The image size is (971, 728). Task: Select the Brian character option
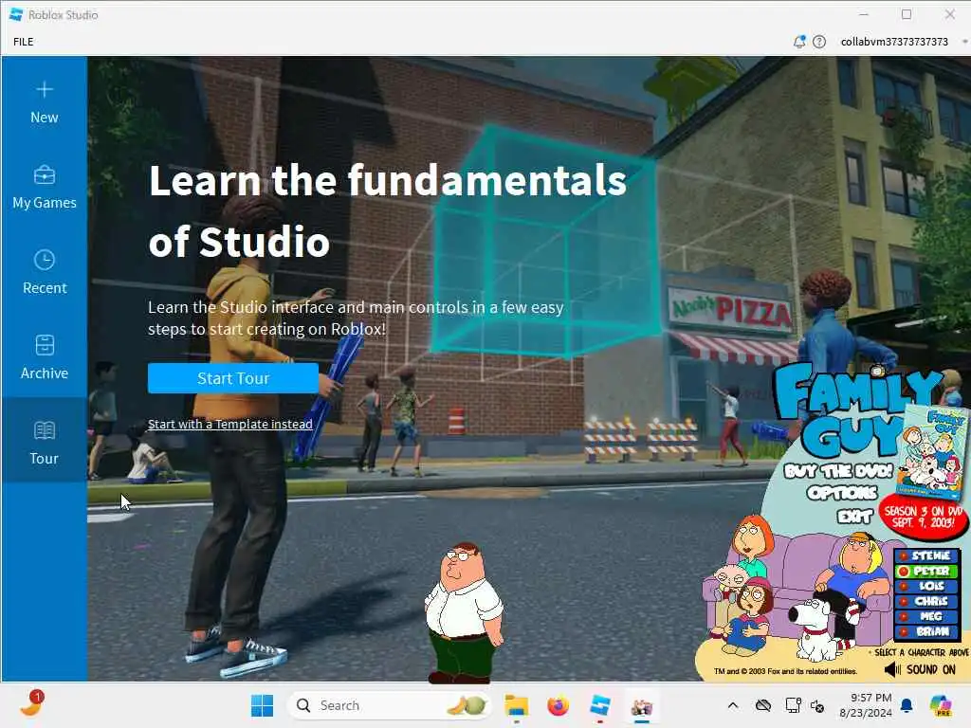pyautogui.click(x=927, y=632)
